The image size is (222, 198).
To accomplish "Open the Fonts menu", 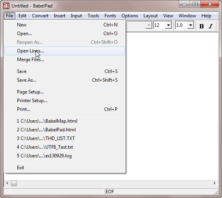I will (110, 16).
